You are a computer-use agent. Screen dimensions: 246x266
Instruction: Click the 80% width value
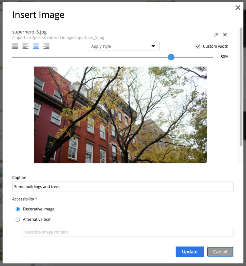224,57
